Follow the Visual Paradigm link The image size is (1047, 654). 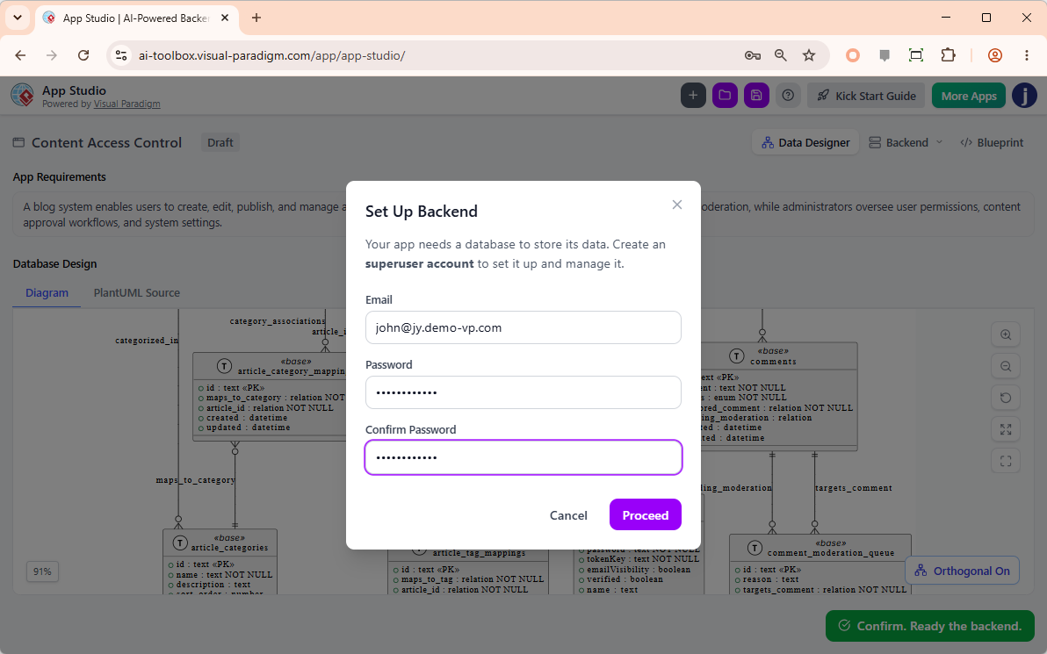click(x=126, y=104)
